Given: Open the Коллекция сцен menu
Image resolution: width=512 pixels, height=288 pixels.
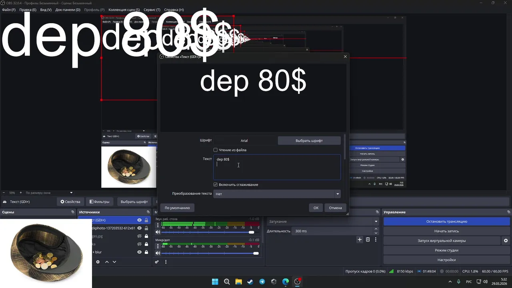Looking at the screenshot, I should [124, 10].
